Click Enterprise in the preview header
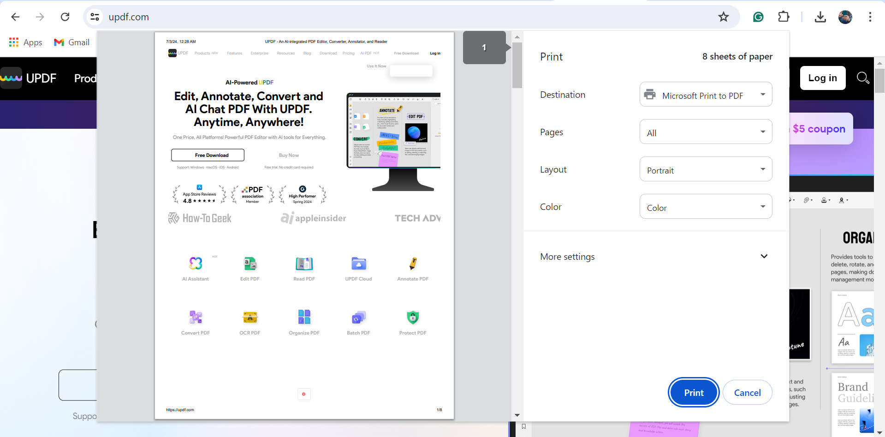This screenshot has width=885, height=437. [x=259, y=53]
